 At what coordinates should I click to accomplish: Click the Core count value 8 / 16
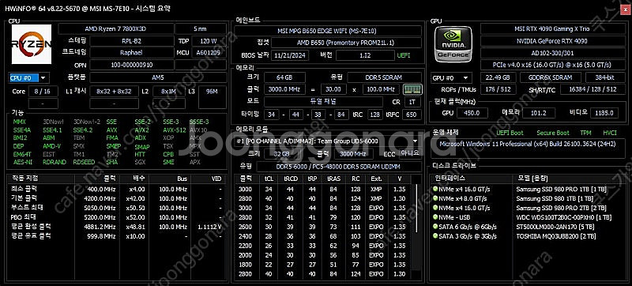click(x=43, y=92)
